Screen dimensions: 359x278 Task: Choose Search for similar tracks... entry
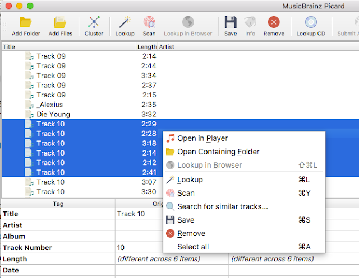pos(244,206)
